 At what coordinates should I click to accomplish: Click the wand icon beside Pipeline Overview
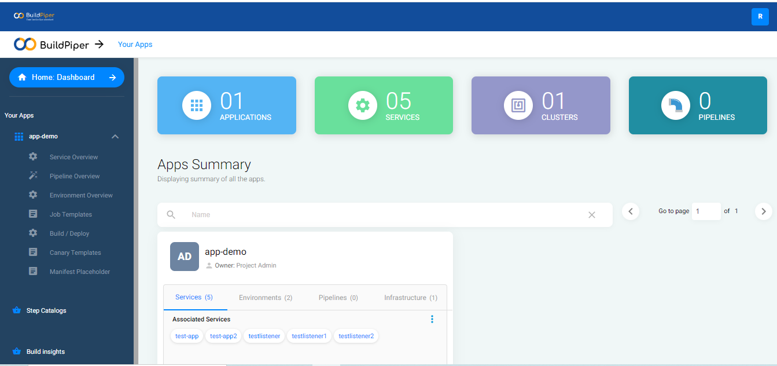tap(33, 175)
